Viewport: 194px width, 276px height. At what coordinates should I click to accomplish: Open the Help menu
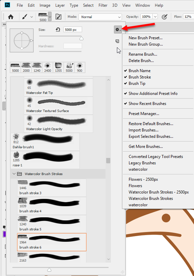pos(159,5)
